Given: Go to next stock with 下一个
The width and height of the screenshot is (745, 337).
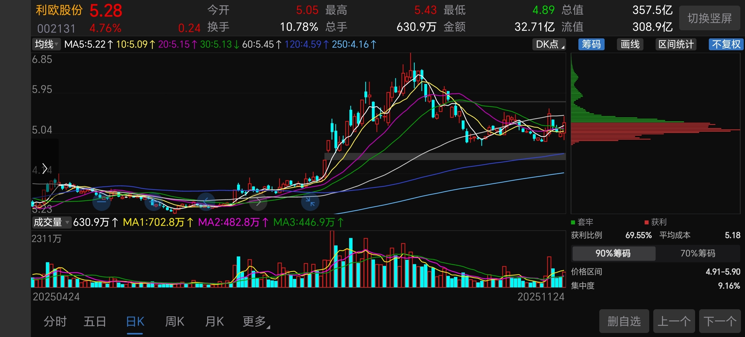Looking at the screenshot, I should click(x=720, y=321).
